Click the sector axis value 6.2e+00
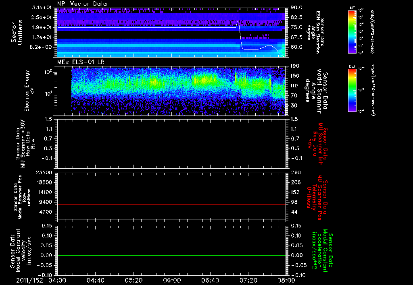 click(x=41, y=47)
